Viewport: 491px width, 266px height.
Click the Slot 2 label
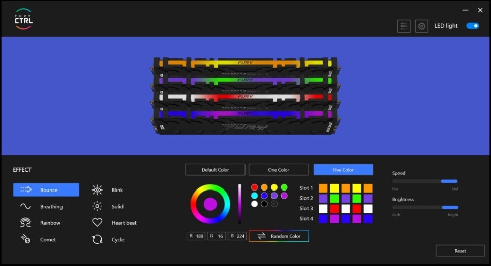tap(306, 198)
